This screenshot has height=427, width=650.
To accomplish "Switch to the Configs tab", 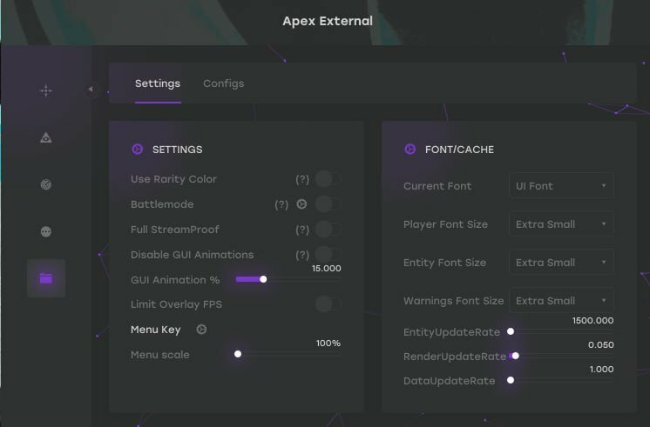I will [x=223, y=83].
